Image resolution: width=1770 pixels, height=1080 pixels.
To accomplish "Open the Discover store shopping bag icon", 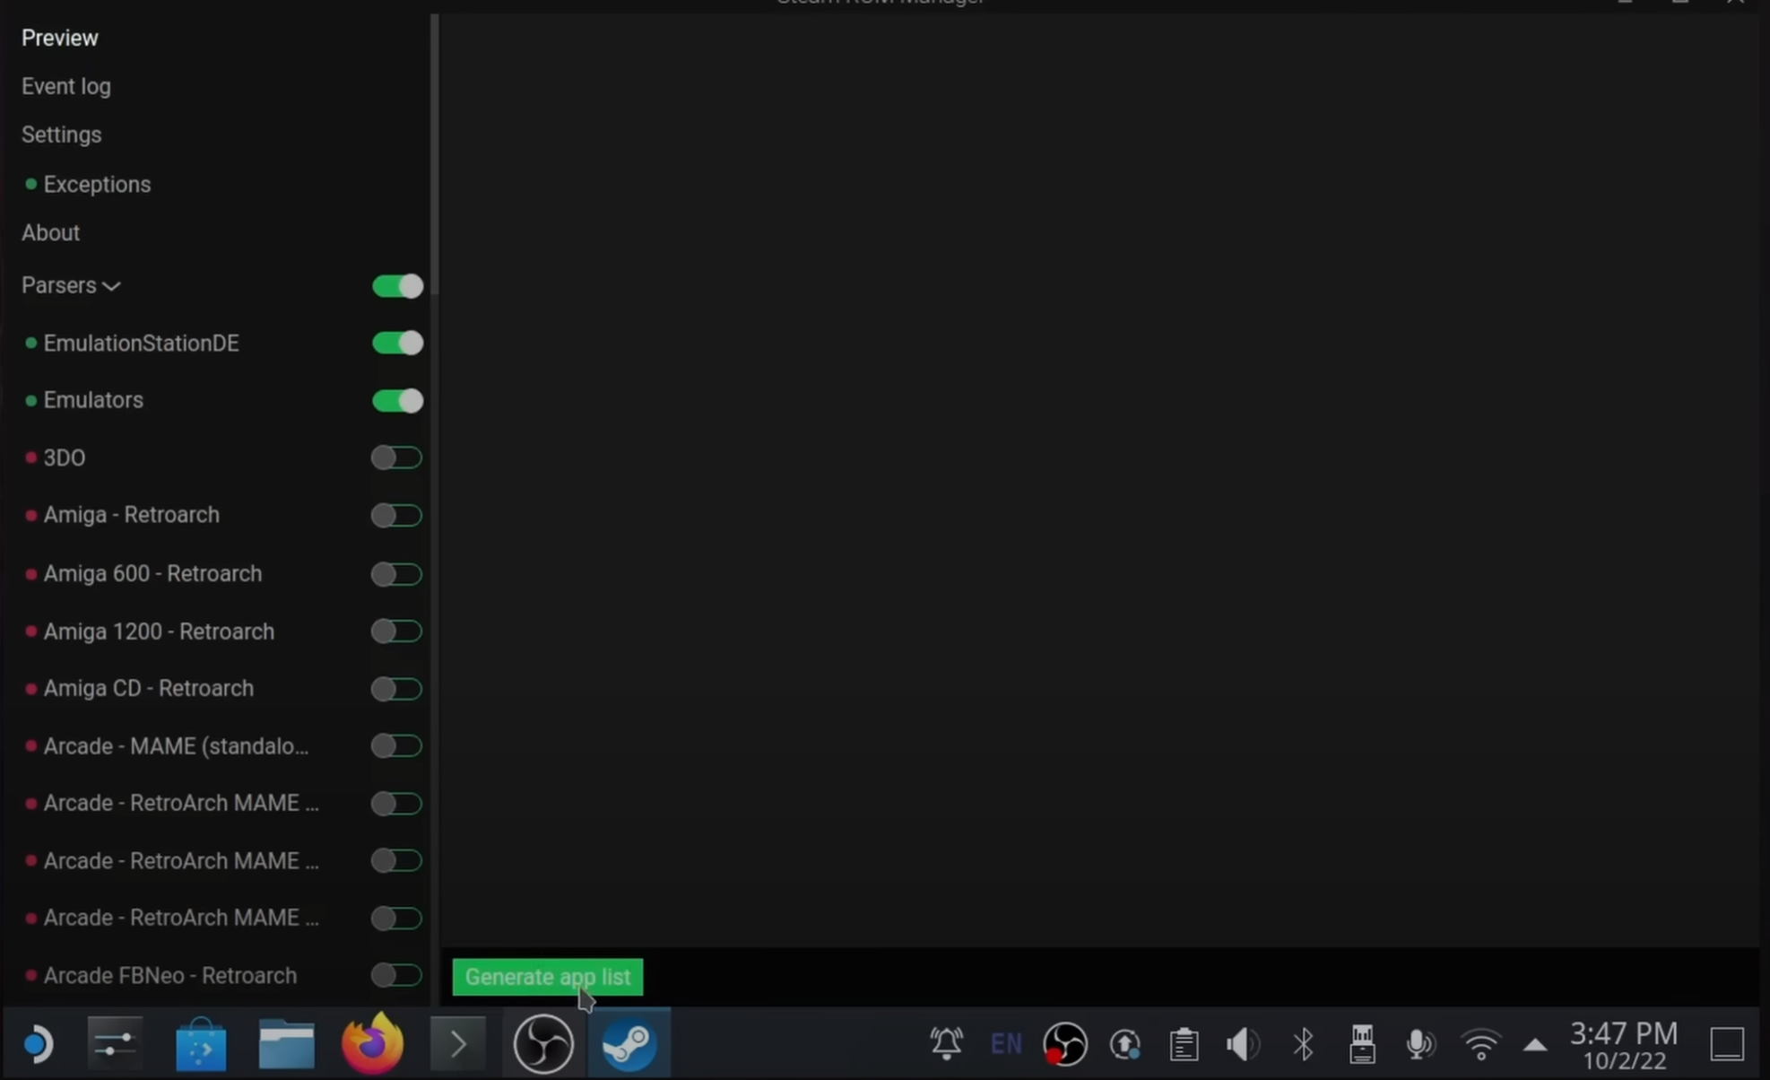I will (x=200, y=1043).
